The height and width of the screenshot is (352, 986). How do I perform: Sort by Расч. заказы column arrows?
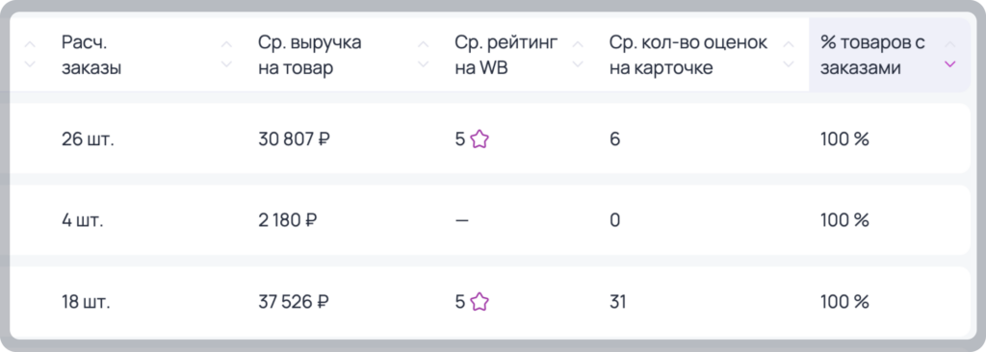[x=227, y=55]
